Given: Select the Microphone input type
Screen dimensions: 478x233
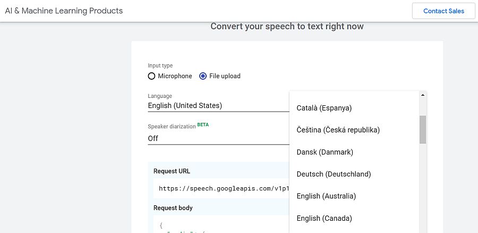Looking at the screenshot, I should point(152,76).
